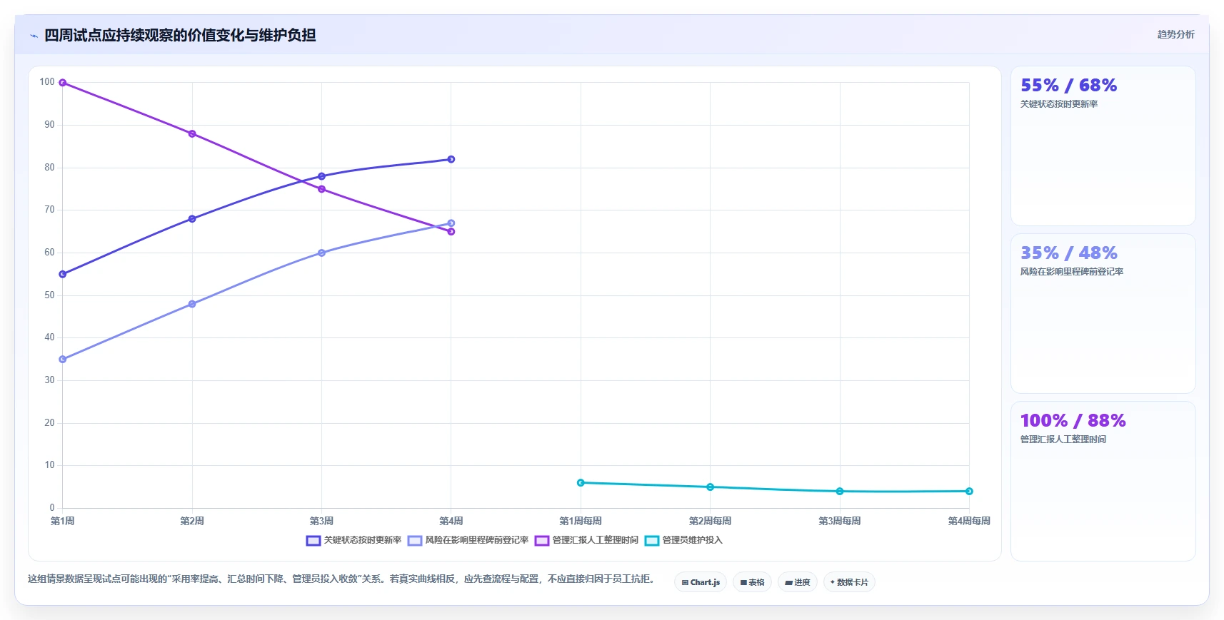Click the 第3周 x-axis label

coord(321,521)
